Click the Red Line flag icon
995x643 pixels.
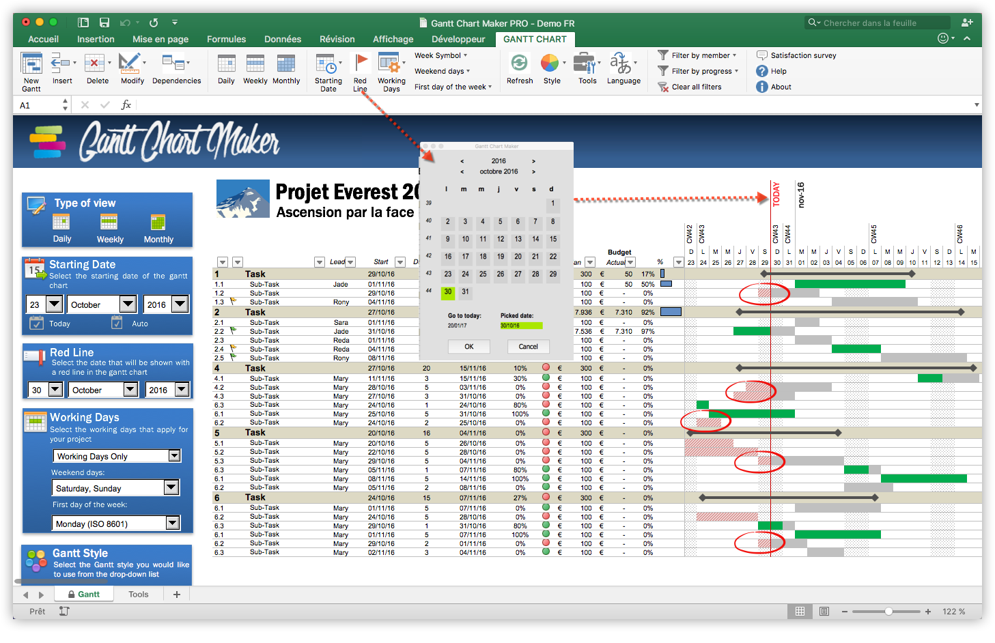pos(361,63)
